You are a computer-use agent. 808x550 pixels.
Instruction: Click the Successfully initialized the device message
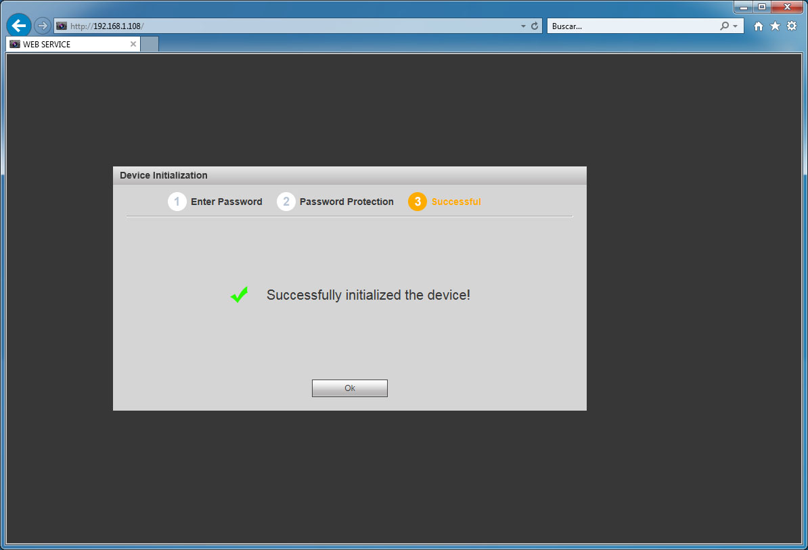(x=368, y=295)
